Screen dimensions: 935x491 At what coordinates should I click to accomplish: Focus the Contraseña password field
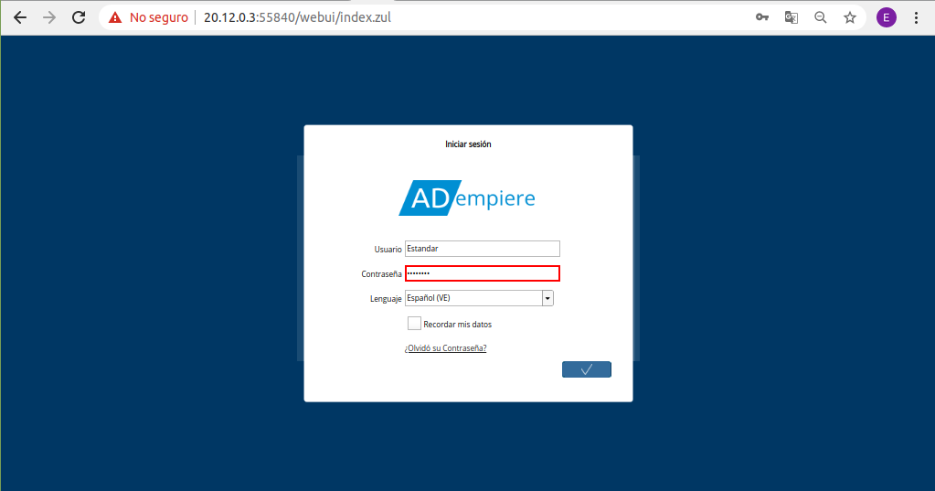coord(483,273)
